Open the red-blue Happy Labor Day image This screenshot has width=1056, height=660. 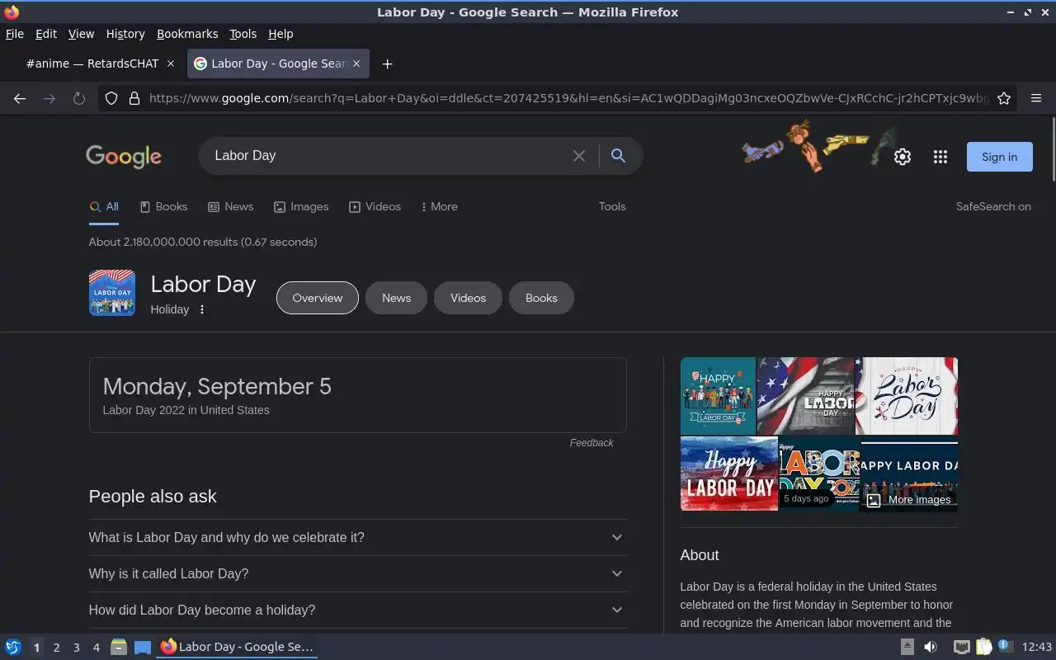click(728, 474)
